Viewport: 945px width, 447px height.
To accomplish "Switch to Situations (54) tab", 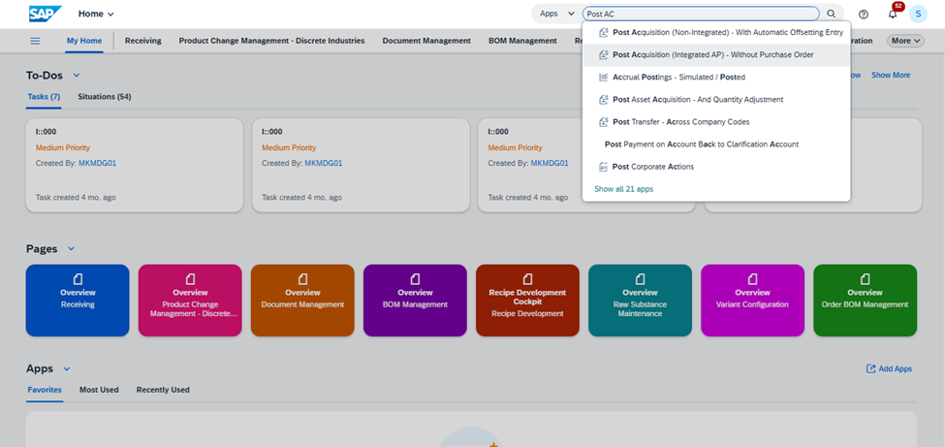I will coord(105,97).
